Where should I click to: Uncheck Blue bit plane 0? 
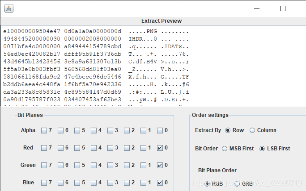click(160, 183)
